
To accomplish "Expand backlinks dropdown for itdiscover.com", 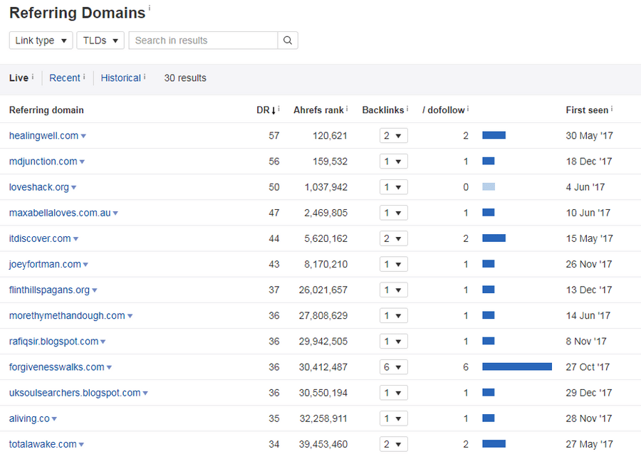I will 394,238.
